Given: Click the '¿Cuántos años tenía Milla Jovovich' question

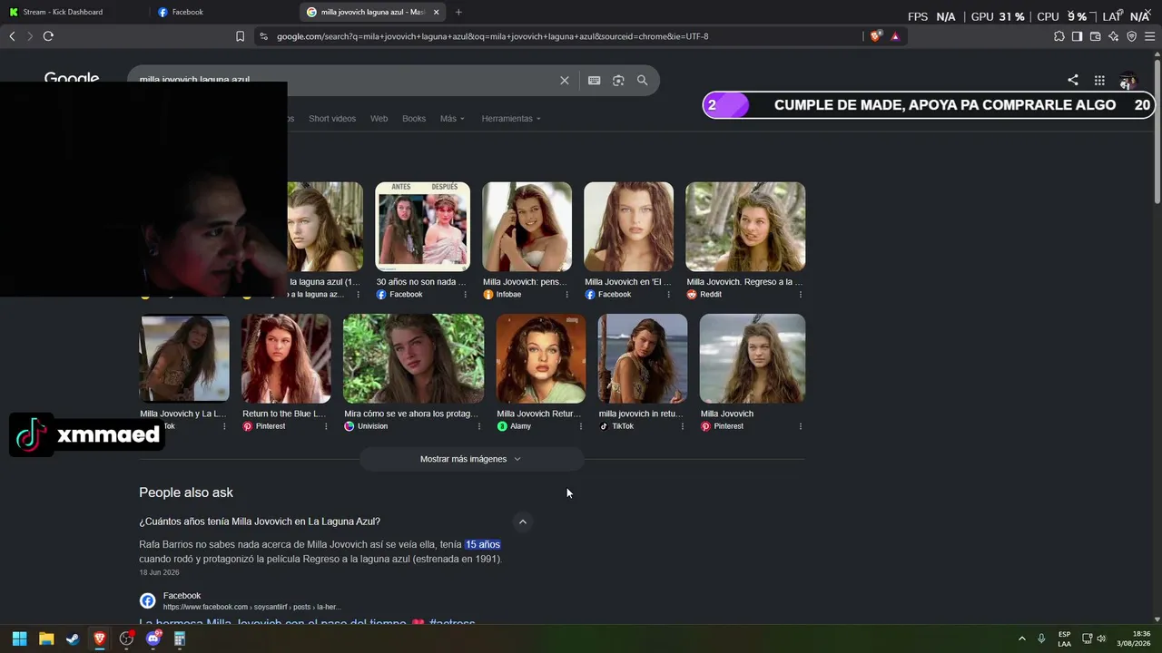Looking at the screenshot, I should pos(260,521).
